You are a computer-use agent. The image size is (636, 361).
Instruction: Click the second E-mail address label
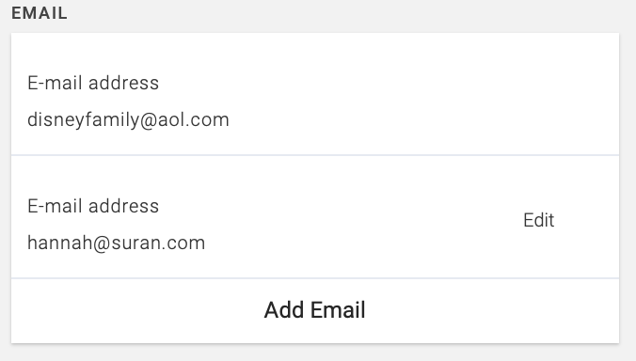(93, 206)
